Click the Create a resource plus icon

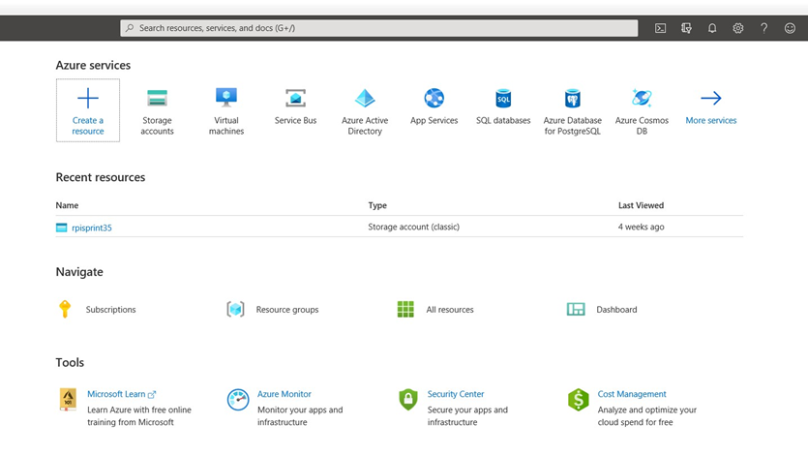click(88, 99)
